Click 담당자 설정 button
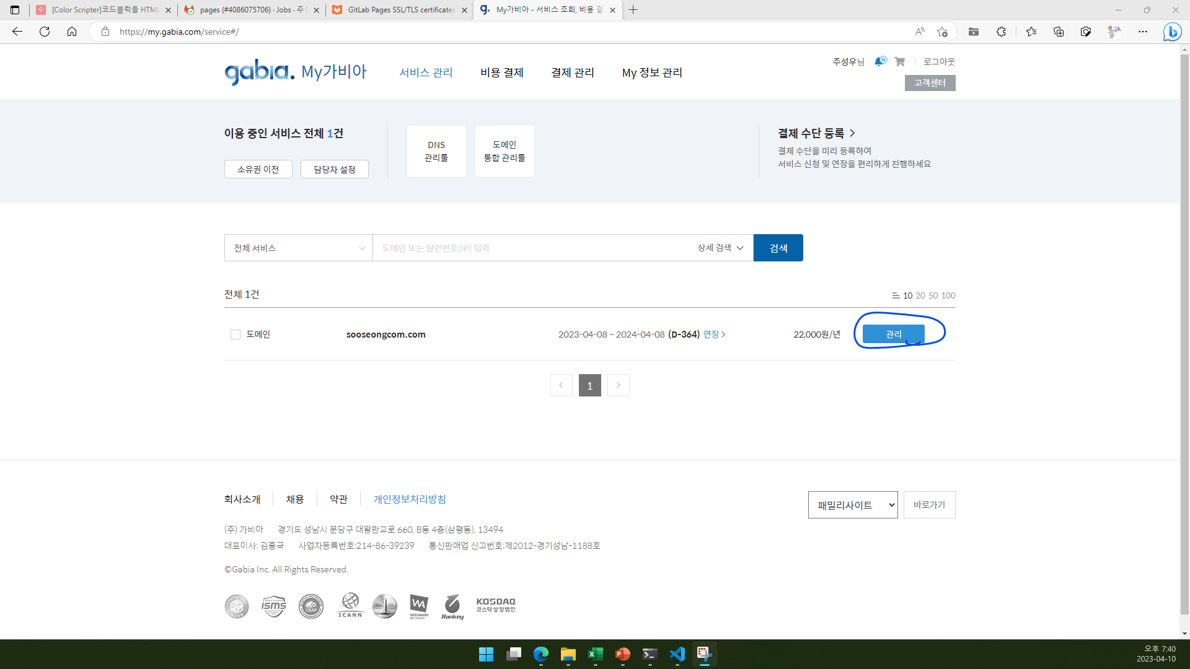This screenshot has width=1190, height=669. coord(335,169)
